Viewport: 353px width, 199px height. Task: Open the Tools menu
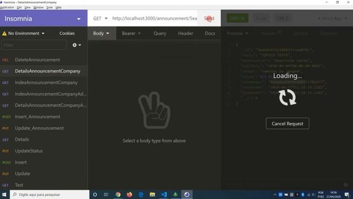pos(50,7)
